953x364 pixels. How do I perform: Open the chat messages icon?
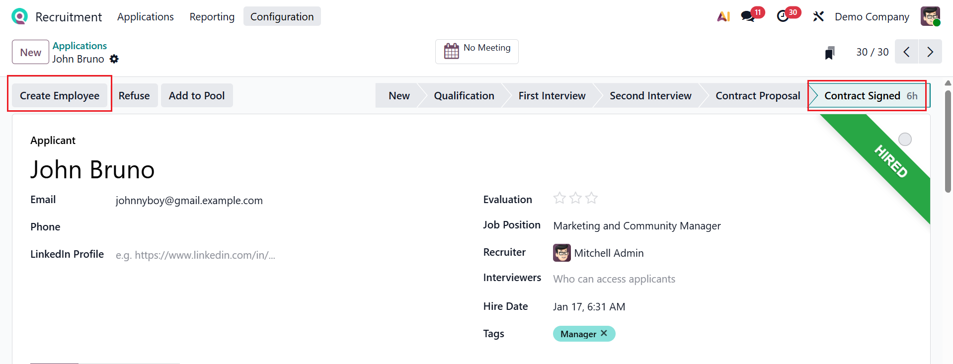click(x=747, y=16)
